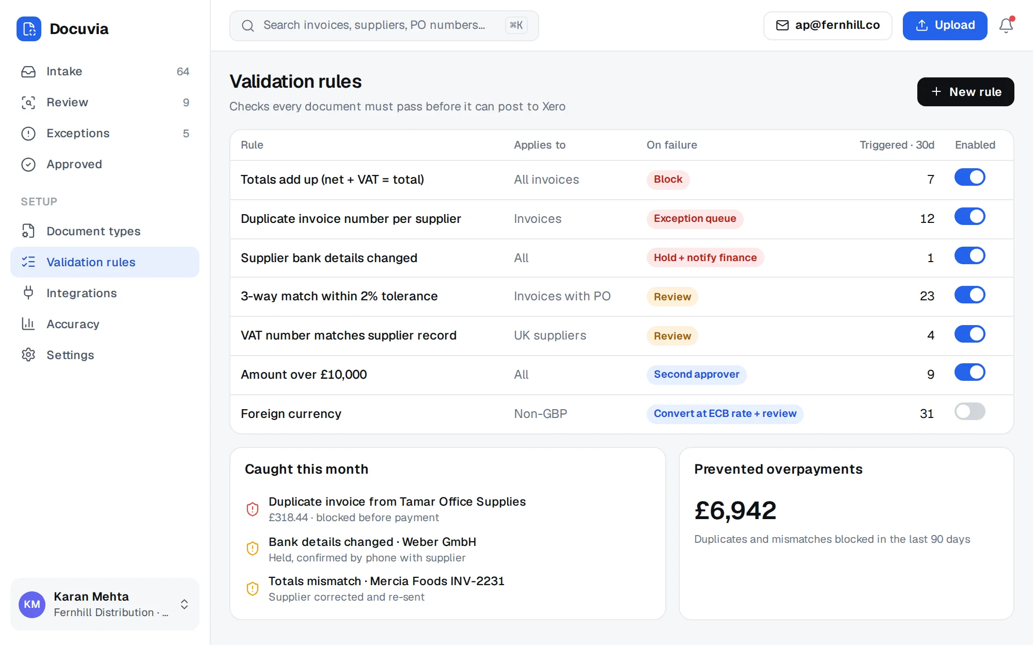Toggle the Amount over £10,000 rule
This screenshot has width=1033, height=645.
pos(969,373)
